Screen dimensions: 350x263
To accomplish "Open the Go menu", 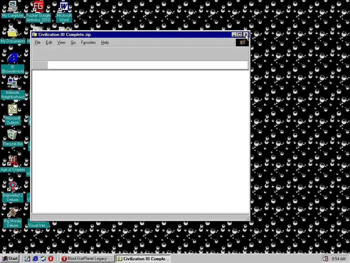I will [x=73, y=42].
